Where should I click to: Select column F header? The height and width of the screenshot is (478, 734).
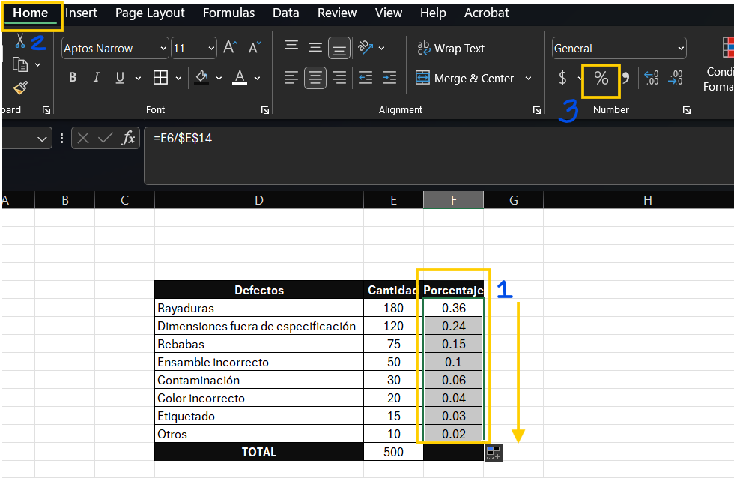click(x=454, y=200)
